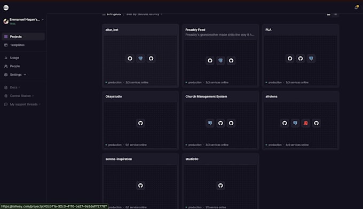Open the serene-inspiration project title
This screenshot has height=209, width=363.
(119, 159)
